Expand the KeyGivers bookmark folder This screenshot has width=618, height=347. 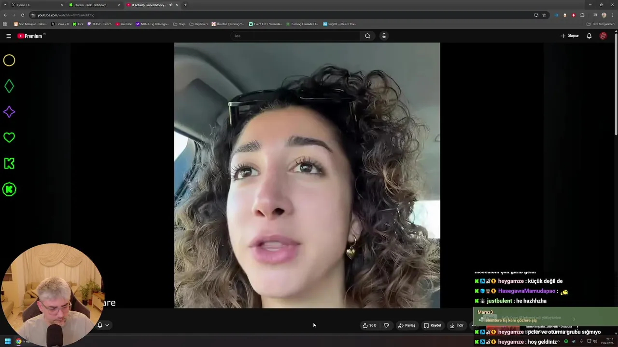(198, 24)
